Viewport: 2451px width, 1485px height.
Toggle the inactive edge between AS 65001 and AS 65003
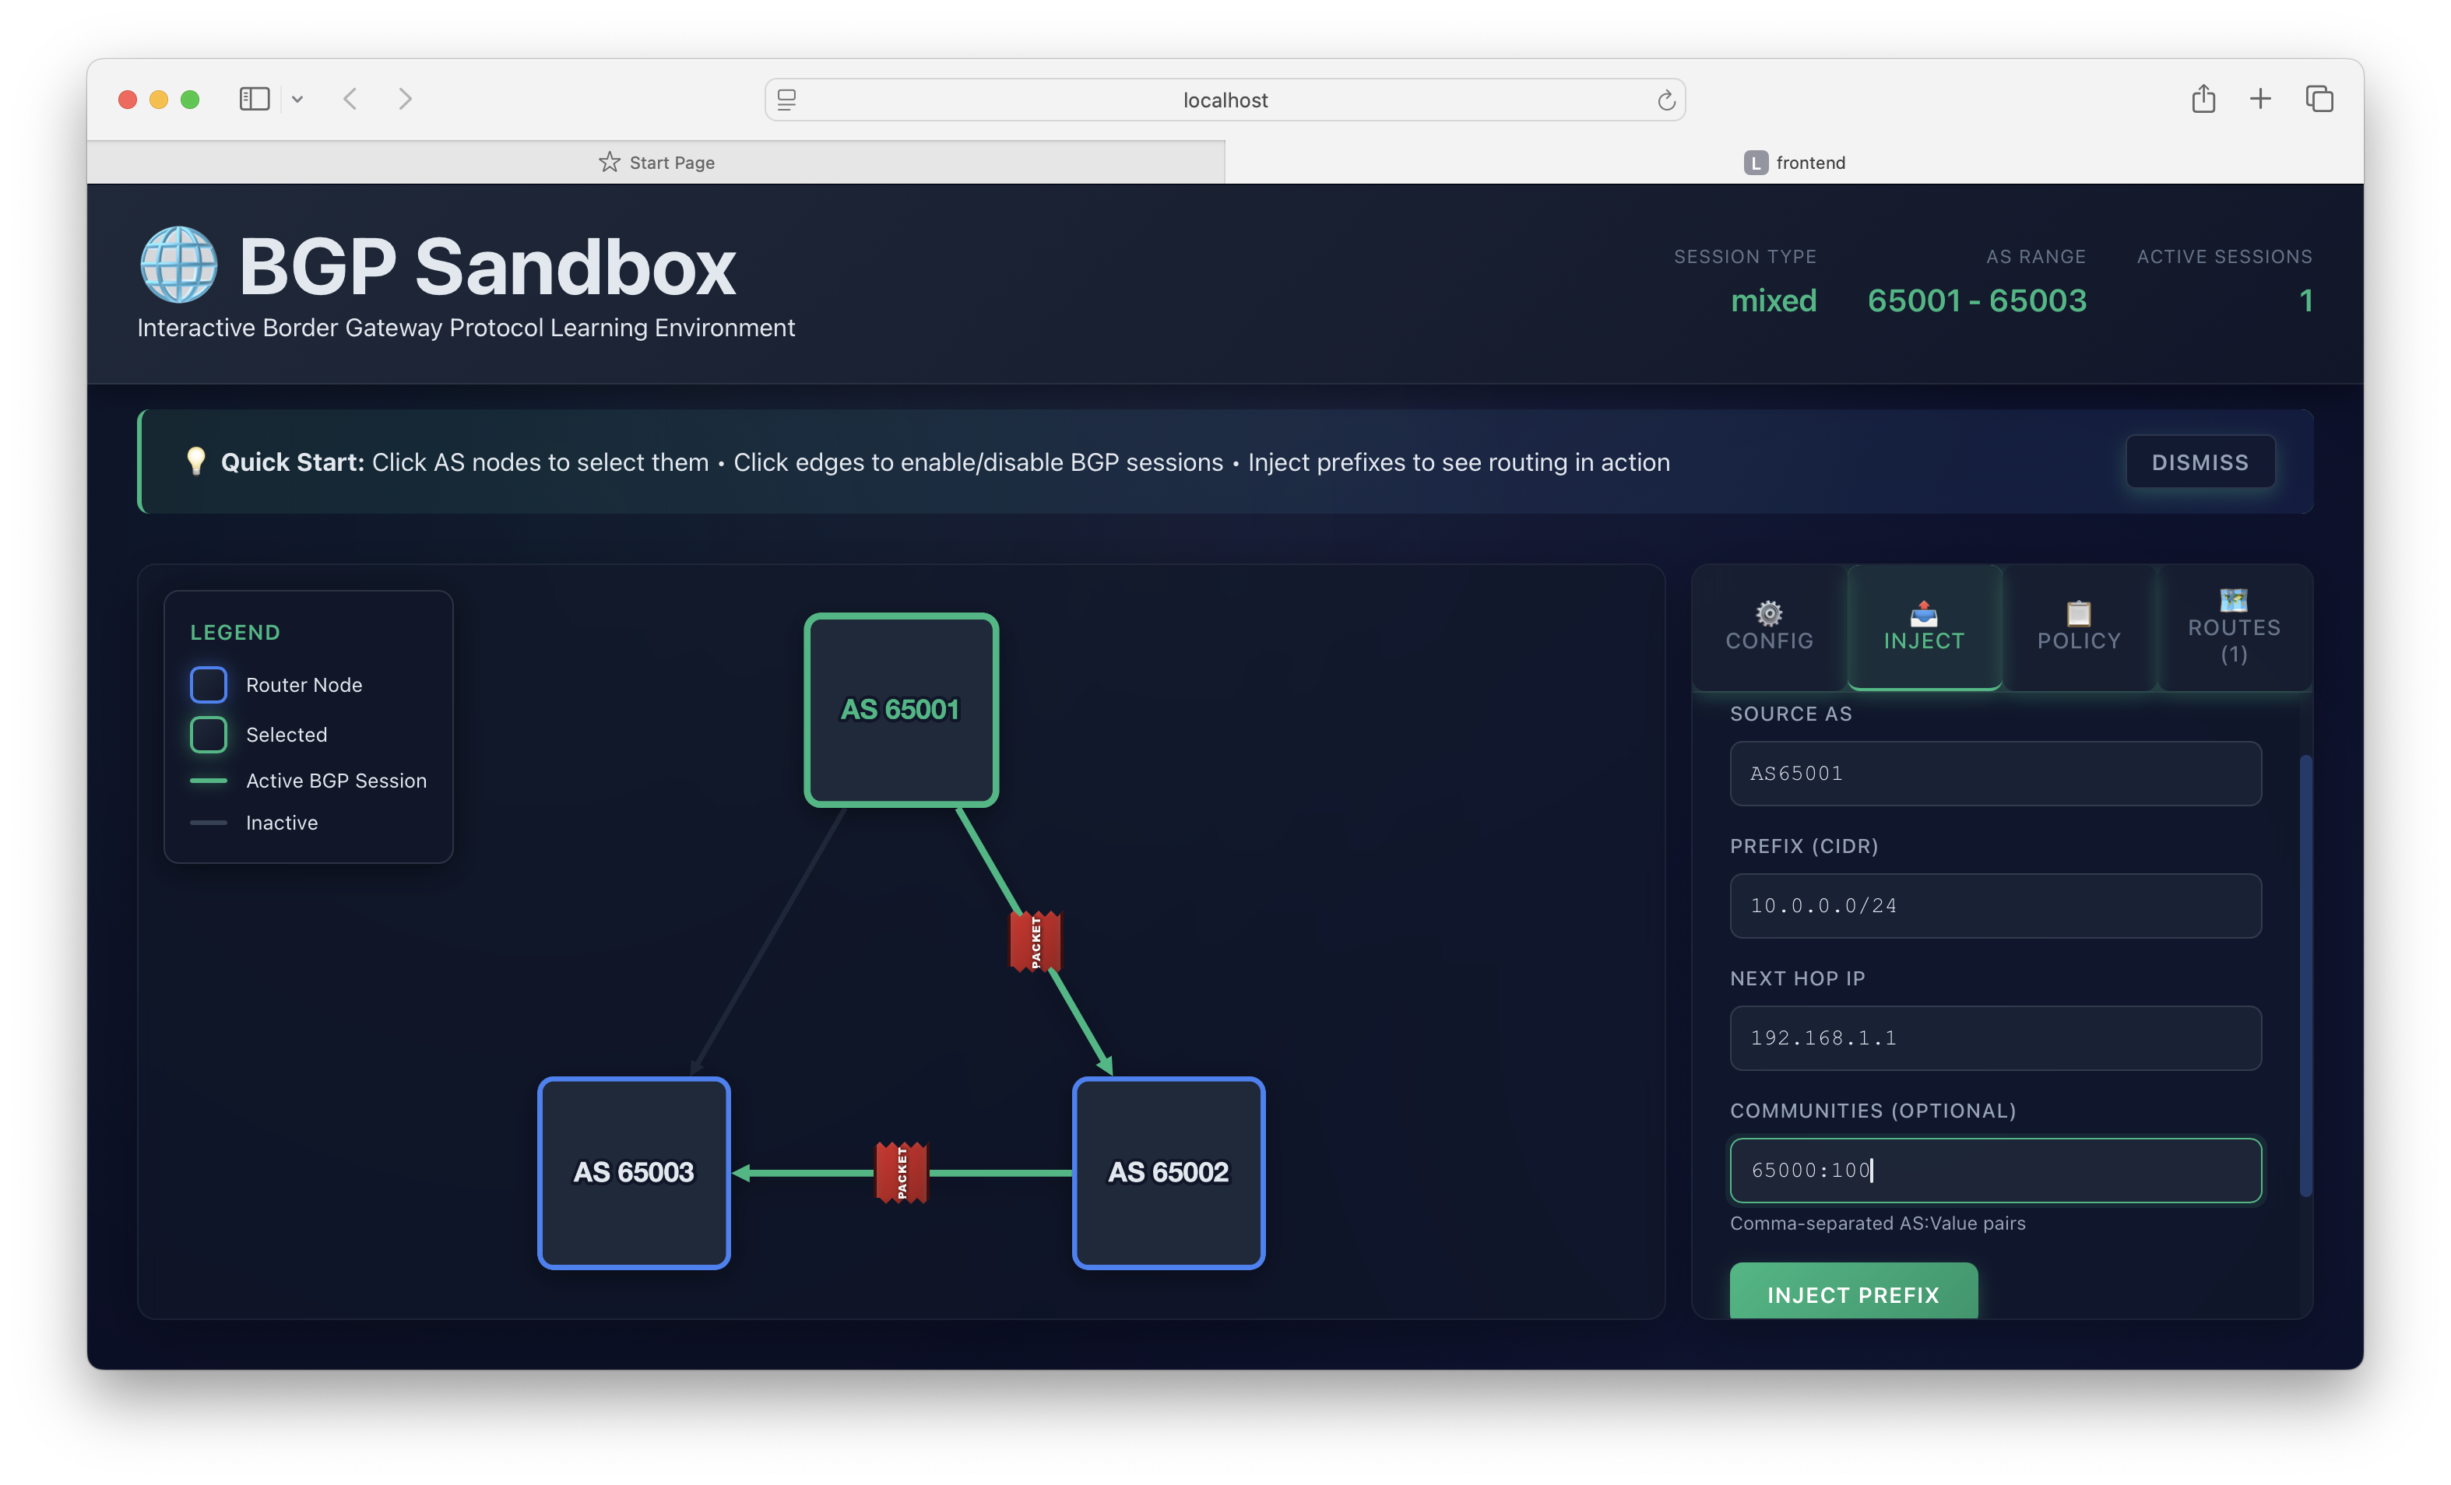(768, 940)
